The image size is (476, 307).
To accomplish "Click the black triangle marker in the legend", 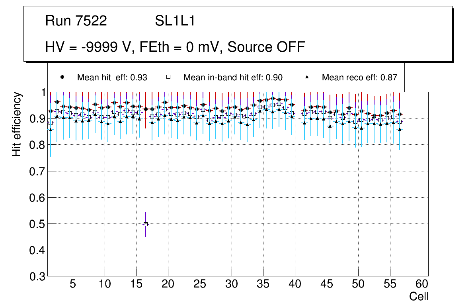I will (307, 77).
